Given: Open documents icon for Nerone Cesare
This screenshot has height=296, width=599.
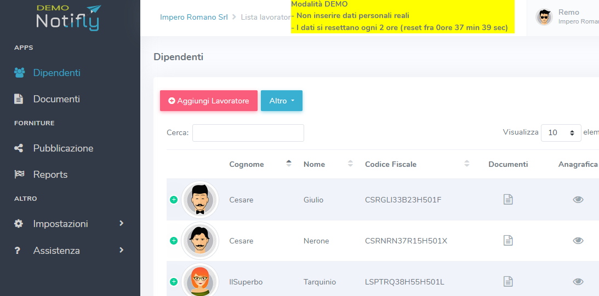Looking at the screenshot, I should [508, 241].
